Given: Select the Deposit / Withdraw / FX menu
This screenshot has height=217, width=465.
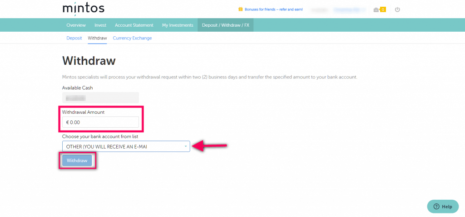Looking at the screenshot, I should click(226, 25).
